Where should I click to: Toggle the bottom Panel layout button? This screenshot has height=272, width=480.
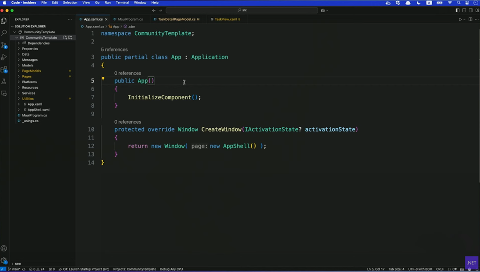pyautogui.click(x=464, y=10)
